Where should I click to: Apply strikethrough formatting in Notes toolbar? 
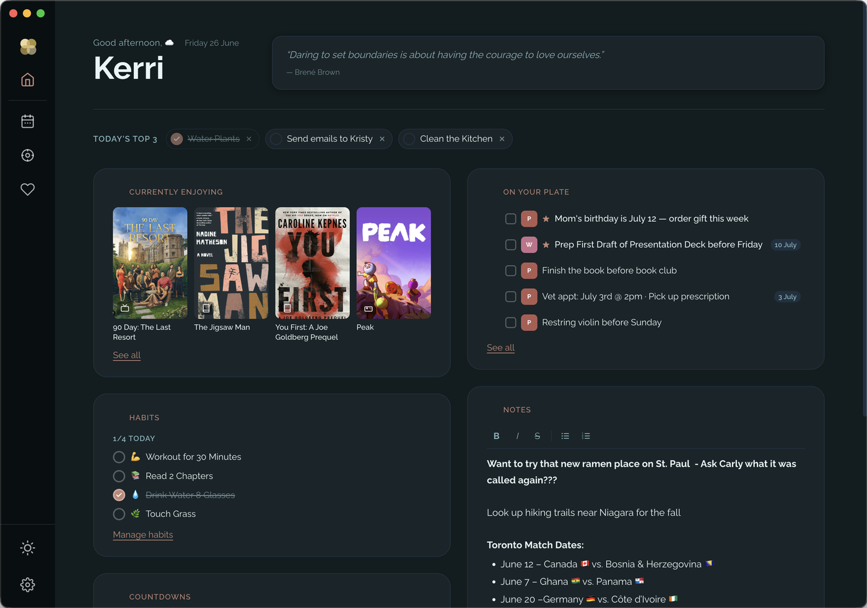537,436
